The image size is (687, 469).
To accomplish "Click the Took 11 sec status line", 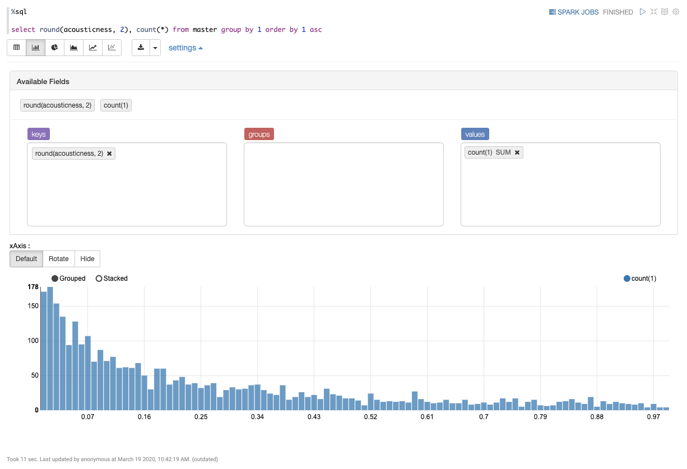I will pyautogui.click(x=112, y=459).
